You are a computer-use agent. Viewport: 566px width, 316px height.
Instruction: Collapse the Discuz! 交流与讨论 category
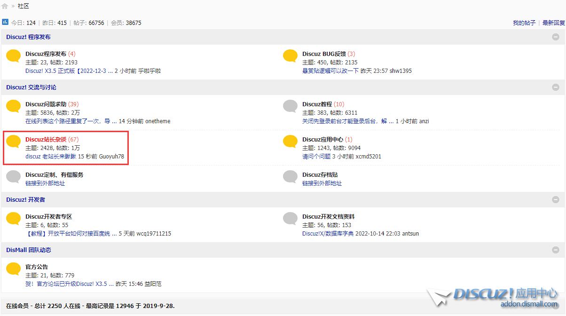[x=556, y=87]
